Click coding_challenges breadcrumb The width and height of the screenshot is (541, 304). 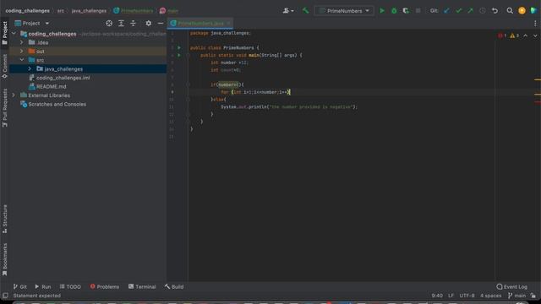point(27,11)
